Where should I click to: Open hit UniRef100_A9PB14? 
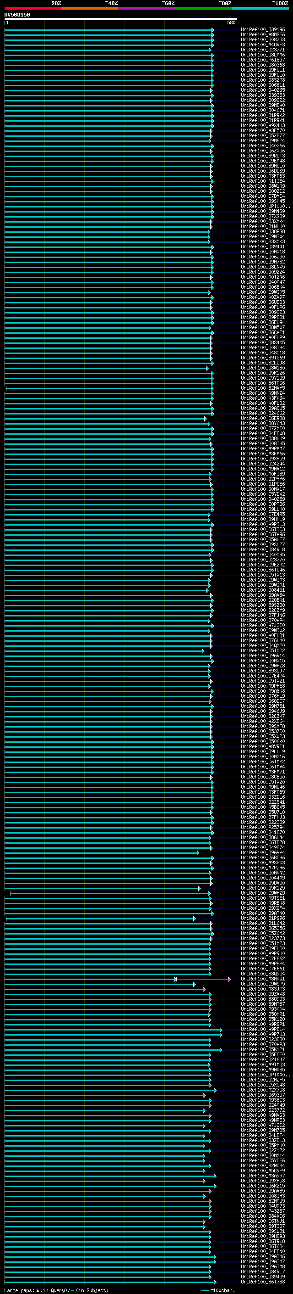(x=263, y=1029)
